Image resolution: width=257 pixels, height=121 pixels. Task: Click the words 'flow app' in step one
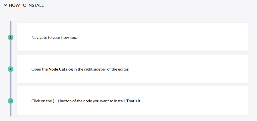[x=69, y=37]
